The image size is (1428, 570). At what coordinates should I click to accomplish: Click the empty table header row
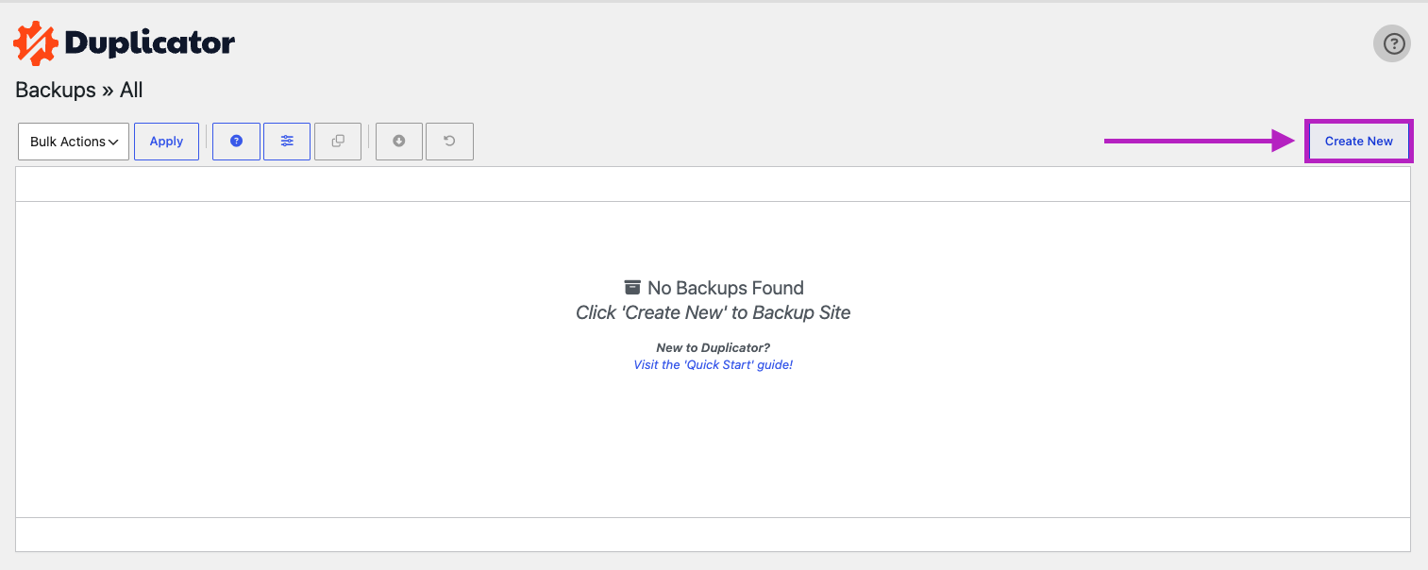(x=714, y=184)
